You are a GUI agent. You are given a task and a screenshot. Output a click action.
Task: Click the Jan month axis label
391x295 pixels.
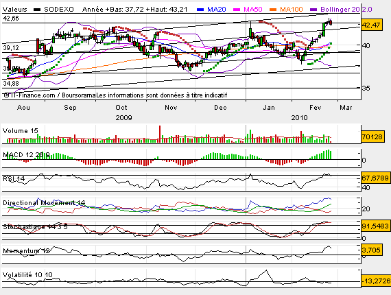[x=269, y=108]
